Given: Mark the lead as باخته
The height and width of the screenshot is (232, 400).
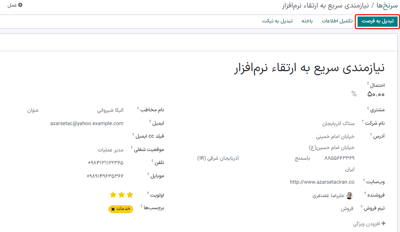Looking at the screenshot, I should (x=307, y=21).
